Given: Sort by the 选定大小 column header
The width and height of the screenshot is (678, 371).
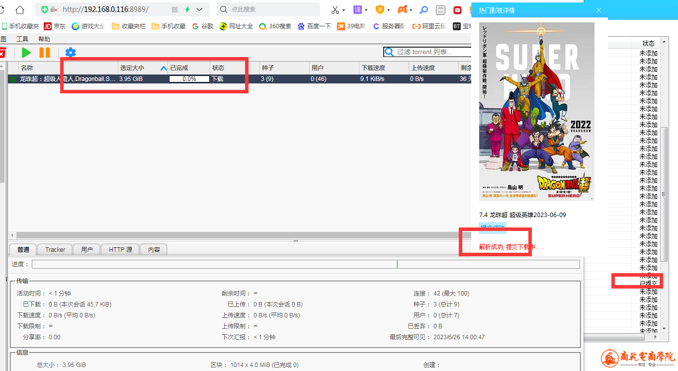Looking at the screenshot, I should (x=132, y=68).
